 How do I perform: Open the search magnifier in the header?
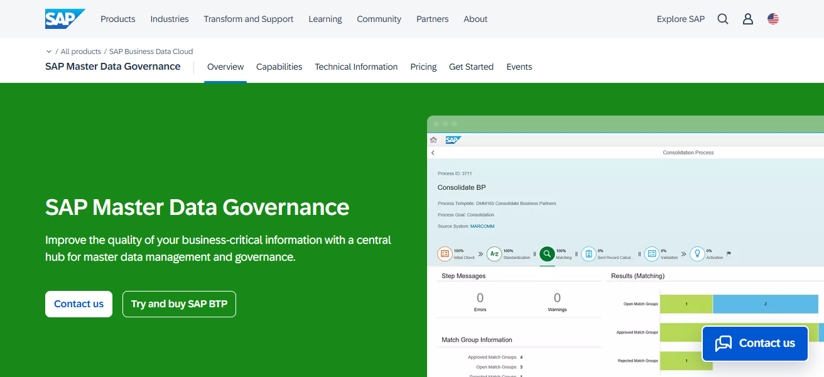[722, 19]
